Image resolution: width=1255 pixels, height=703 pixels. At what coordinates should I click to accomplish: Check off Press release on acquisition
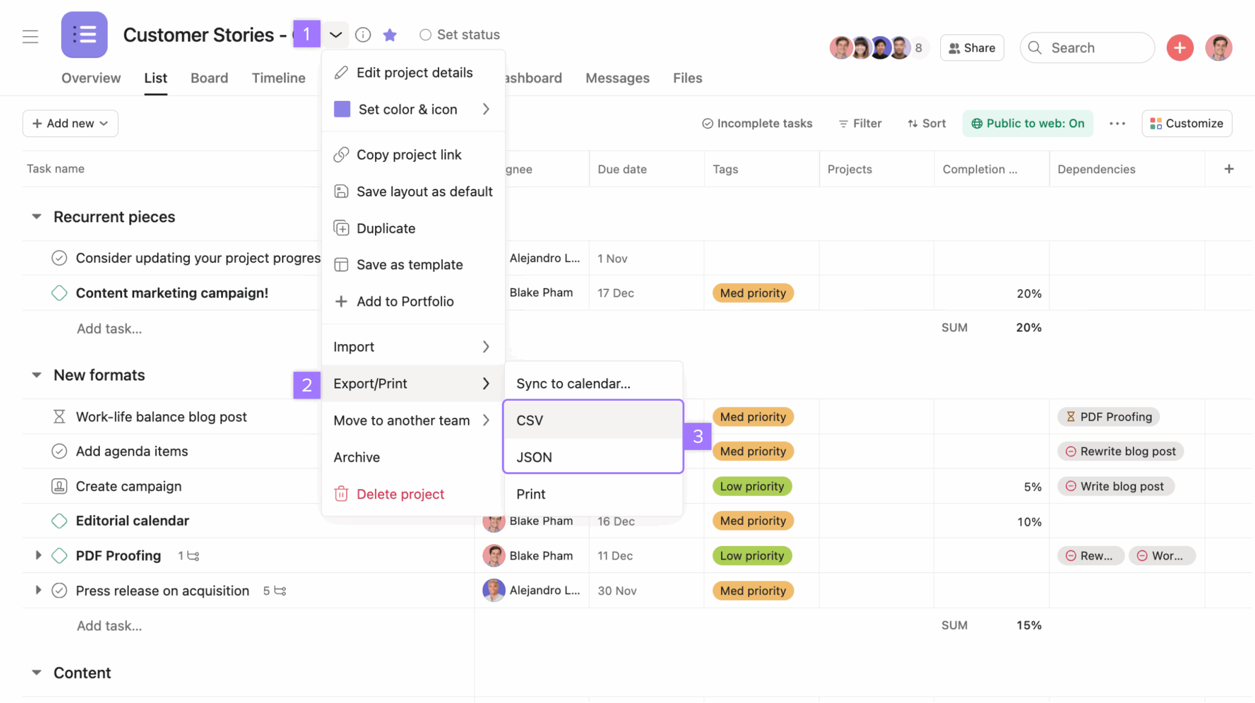point(59,590)
